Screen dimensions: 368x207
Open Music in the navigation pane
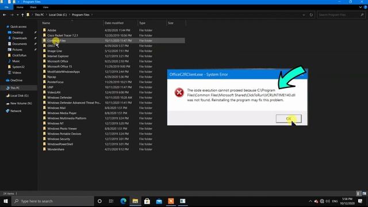(x=16, y=61)
